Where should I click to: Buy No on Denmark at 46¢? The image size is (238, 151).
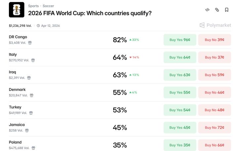[x=214, y=92]
